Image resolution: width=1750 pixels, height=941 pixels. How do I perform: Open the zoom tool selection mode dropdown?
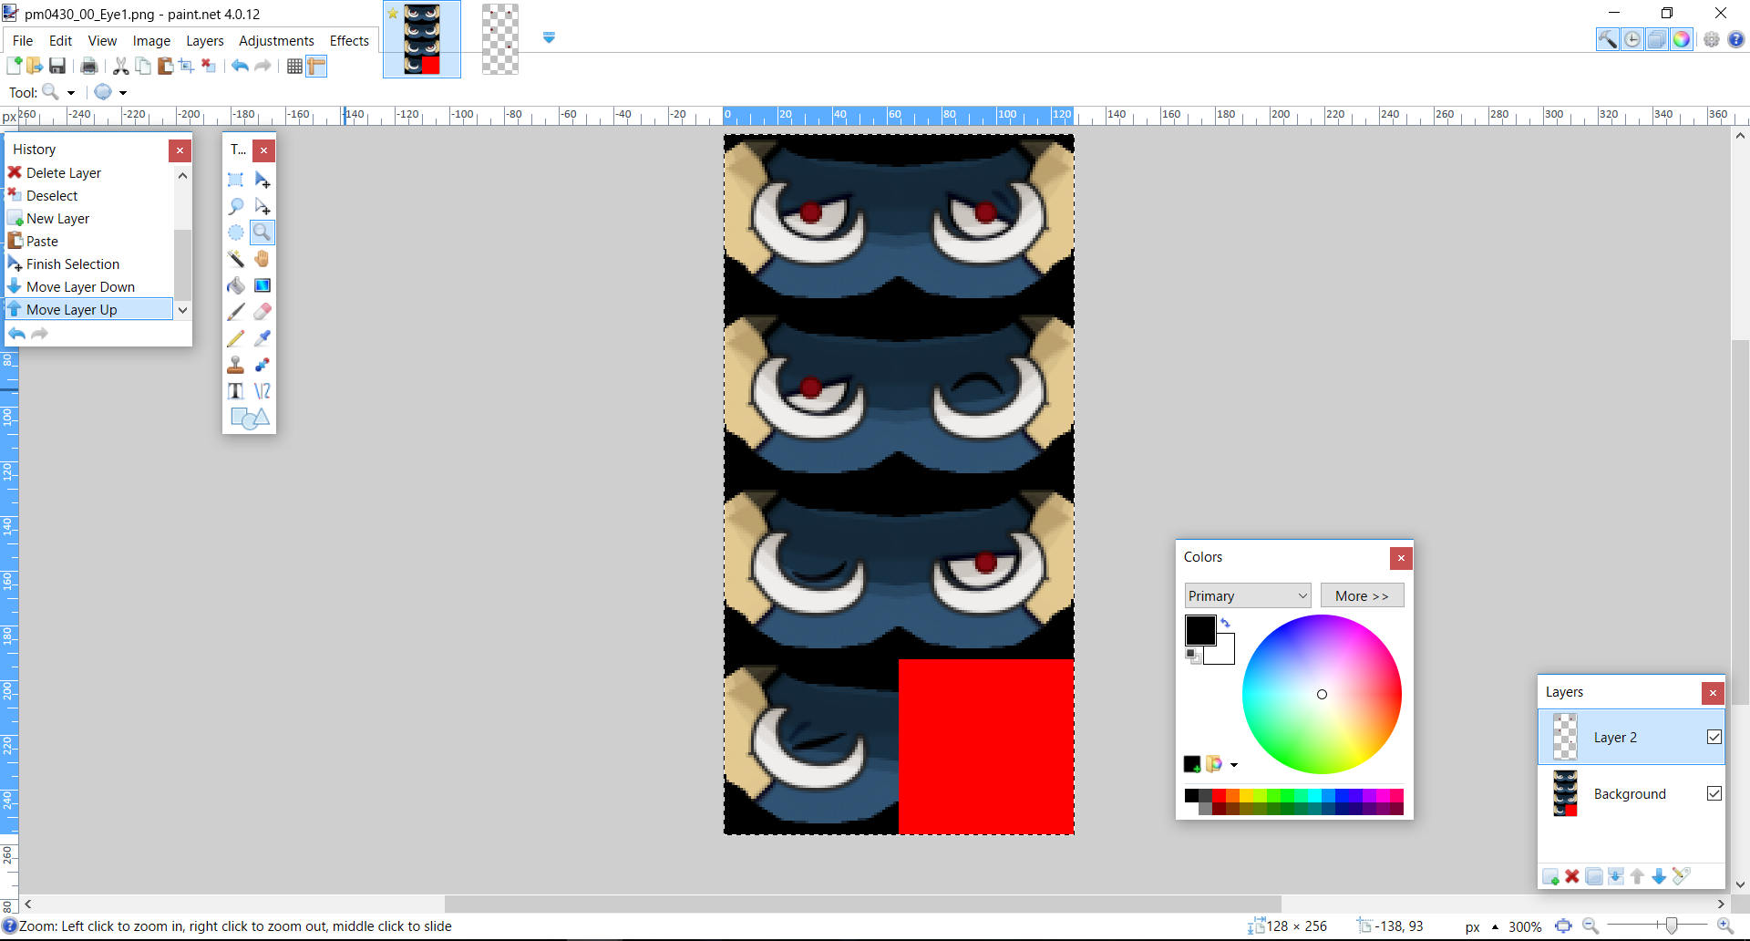123,93
